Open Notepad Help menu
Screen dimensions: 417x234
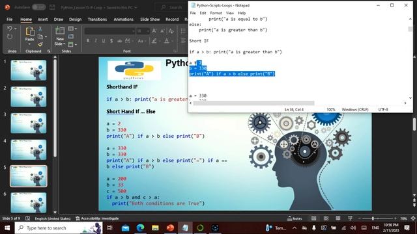[242, 13]
